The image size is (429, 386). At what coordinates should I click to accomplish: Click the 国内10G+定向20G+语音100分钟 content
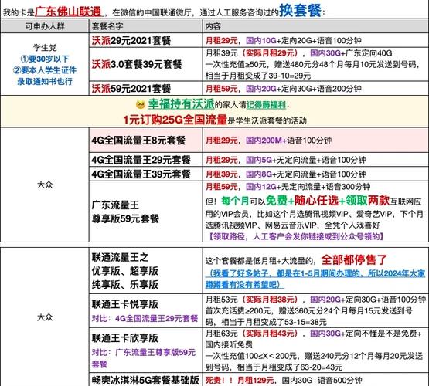(304, 41)
